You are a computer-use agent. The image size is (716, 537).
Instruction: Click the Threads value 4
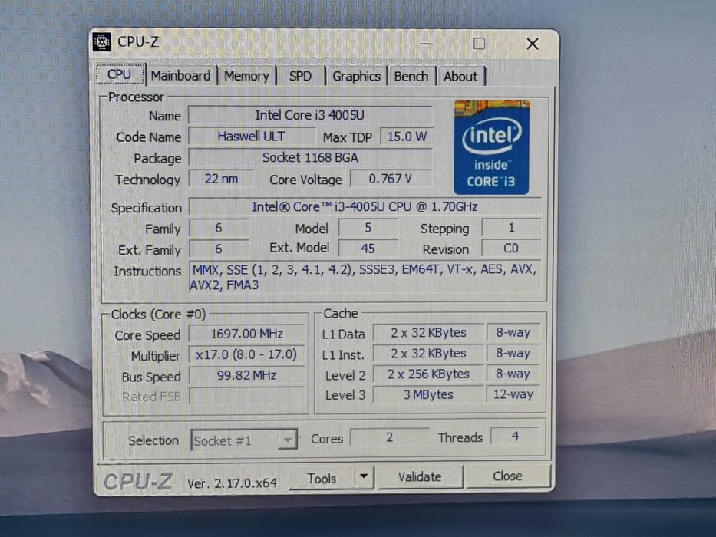[515, 436]
